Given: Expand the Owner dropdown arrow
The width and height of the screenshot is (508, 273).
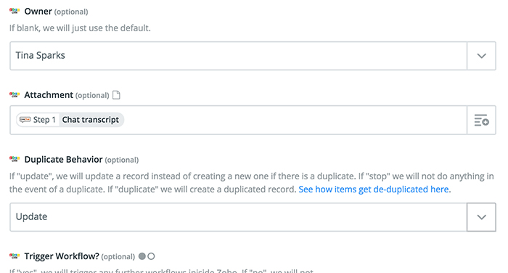Looking at the screenshot, I should click(x=481, y=56).
